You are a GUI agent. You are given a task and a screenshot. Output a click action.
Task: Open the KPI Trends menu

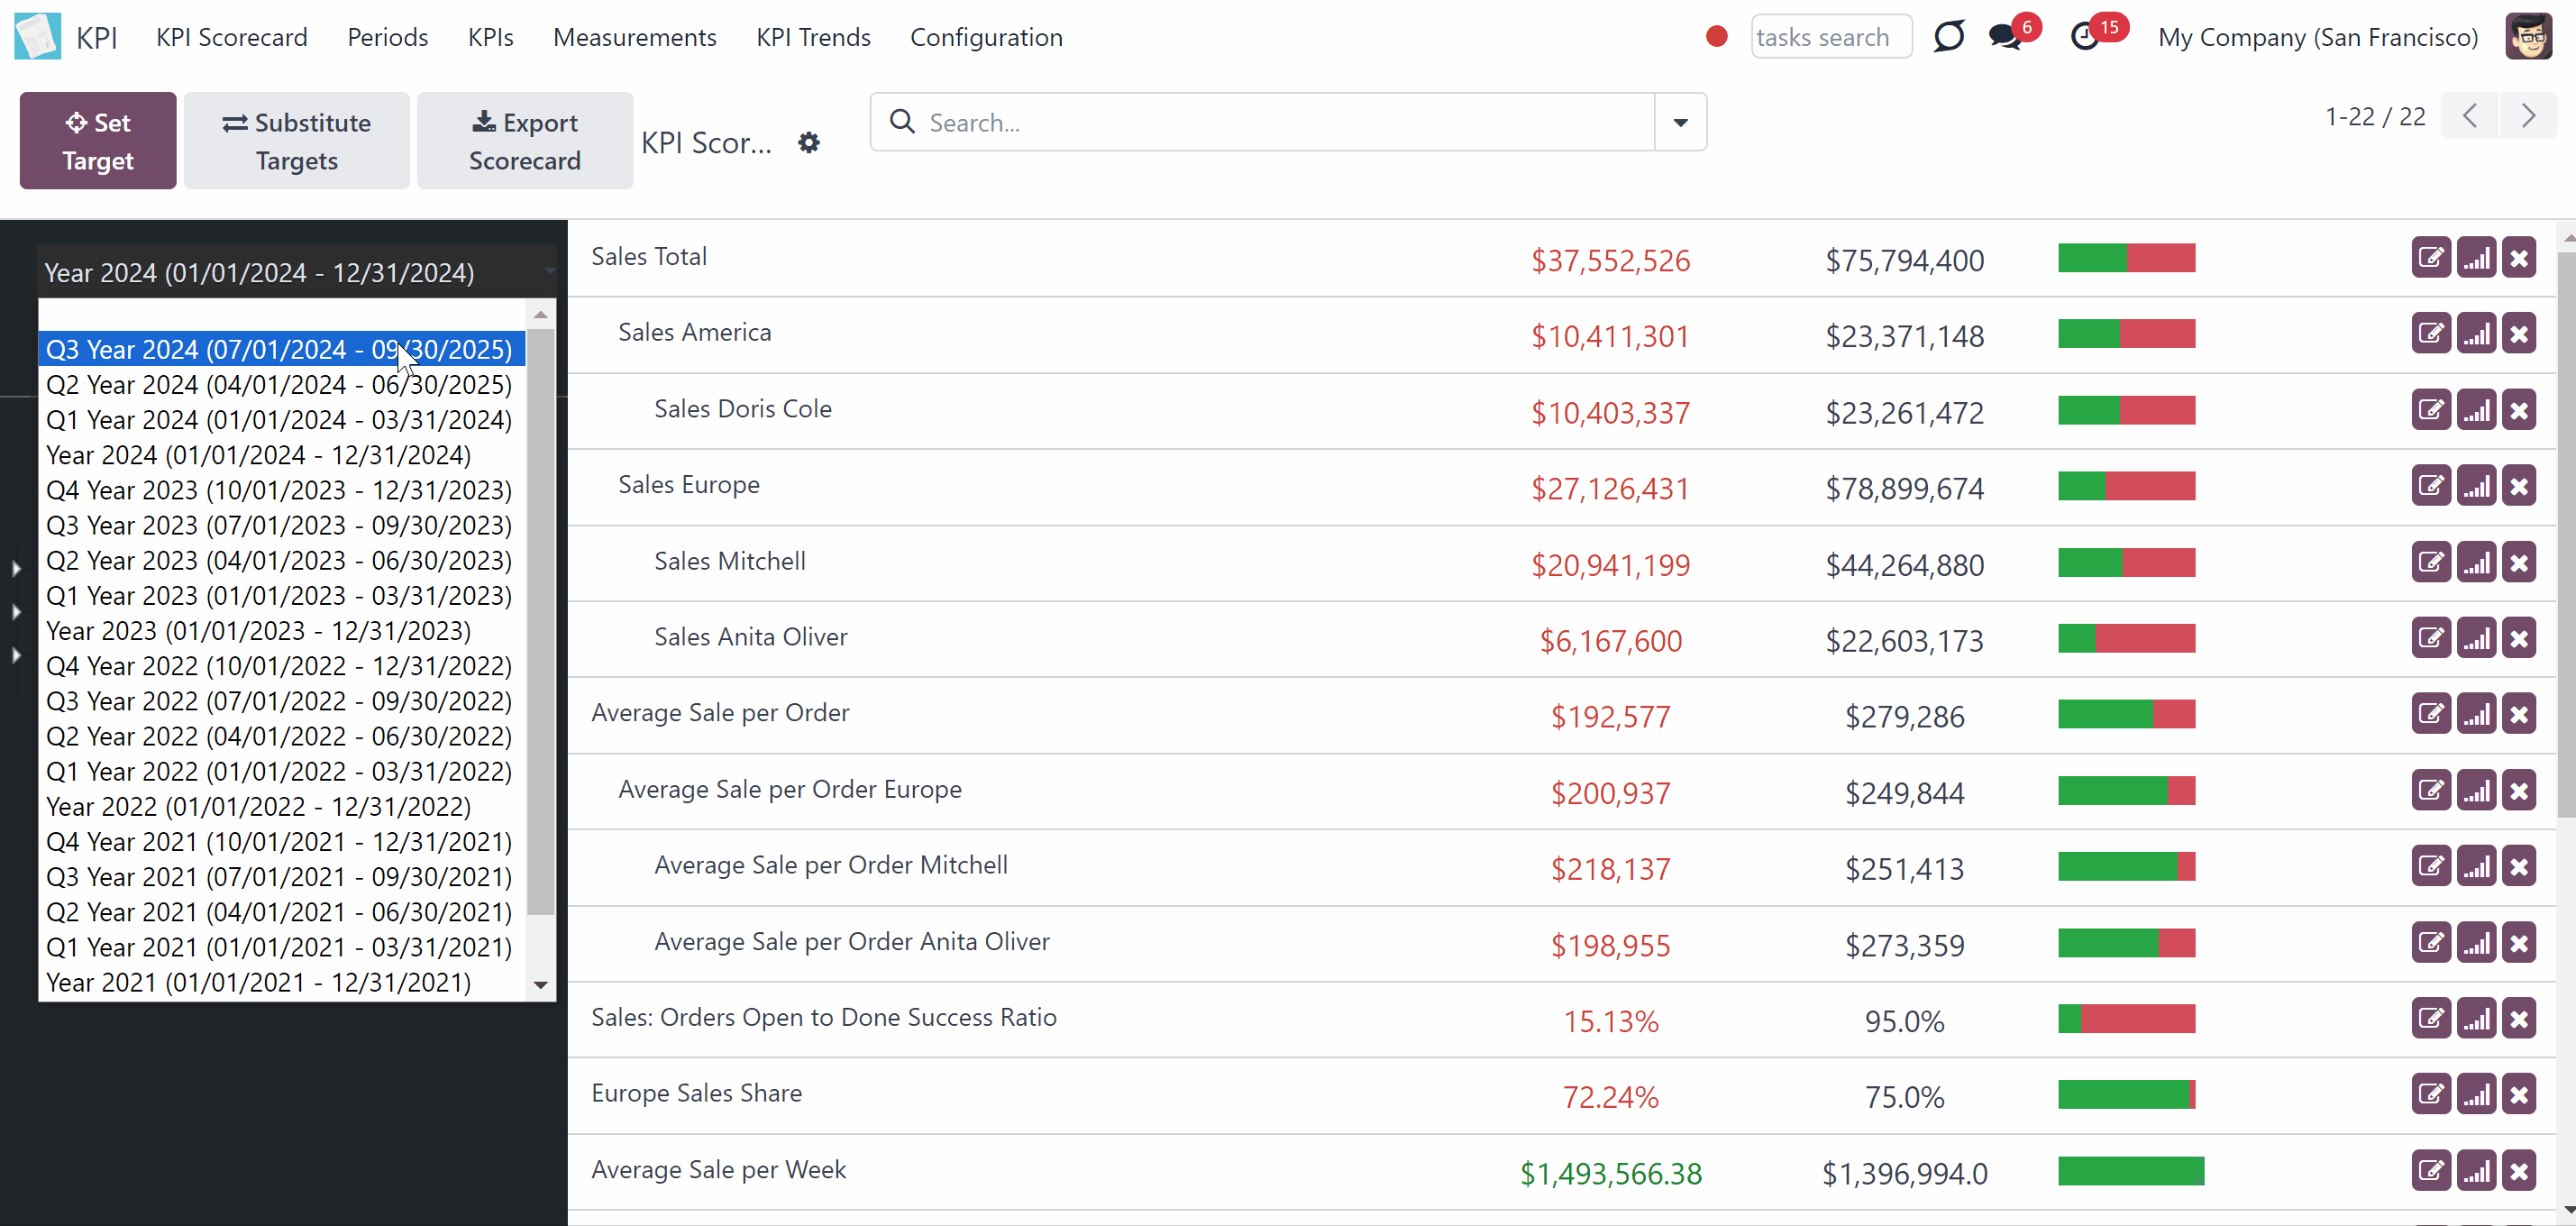click(x=813, y=37)
